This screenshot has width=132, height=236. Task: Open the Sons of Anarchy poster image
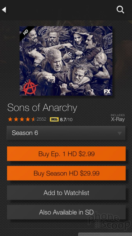click(x=66, y=61)
